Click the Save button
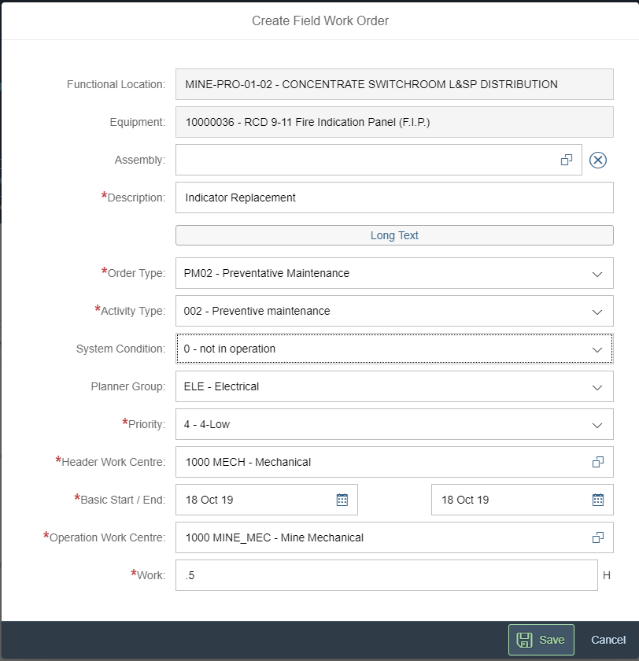Image resolution: width=639 pixels, height=661 pixels. (541, 640)
